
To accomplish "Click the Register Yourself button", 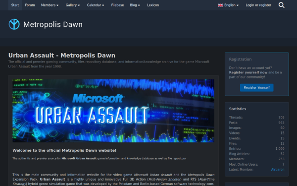I will coord(256,87).
